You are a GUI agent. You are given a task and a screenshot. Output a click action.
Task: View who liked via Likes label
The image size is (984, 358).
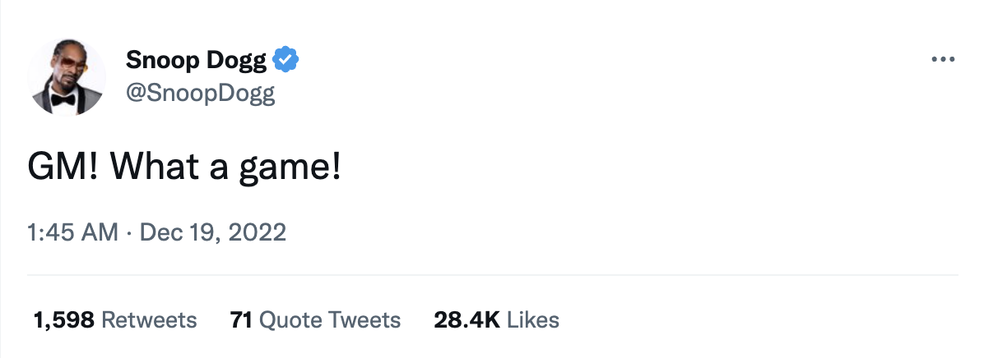(x=533, y=319)
